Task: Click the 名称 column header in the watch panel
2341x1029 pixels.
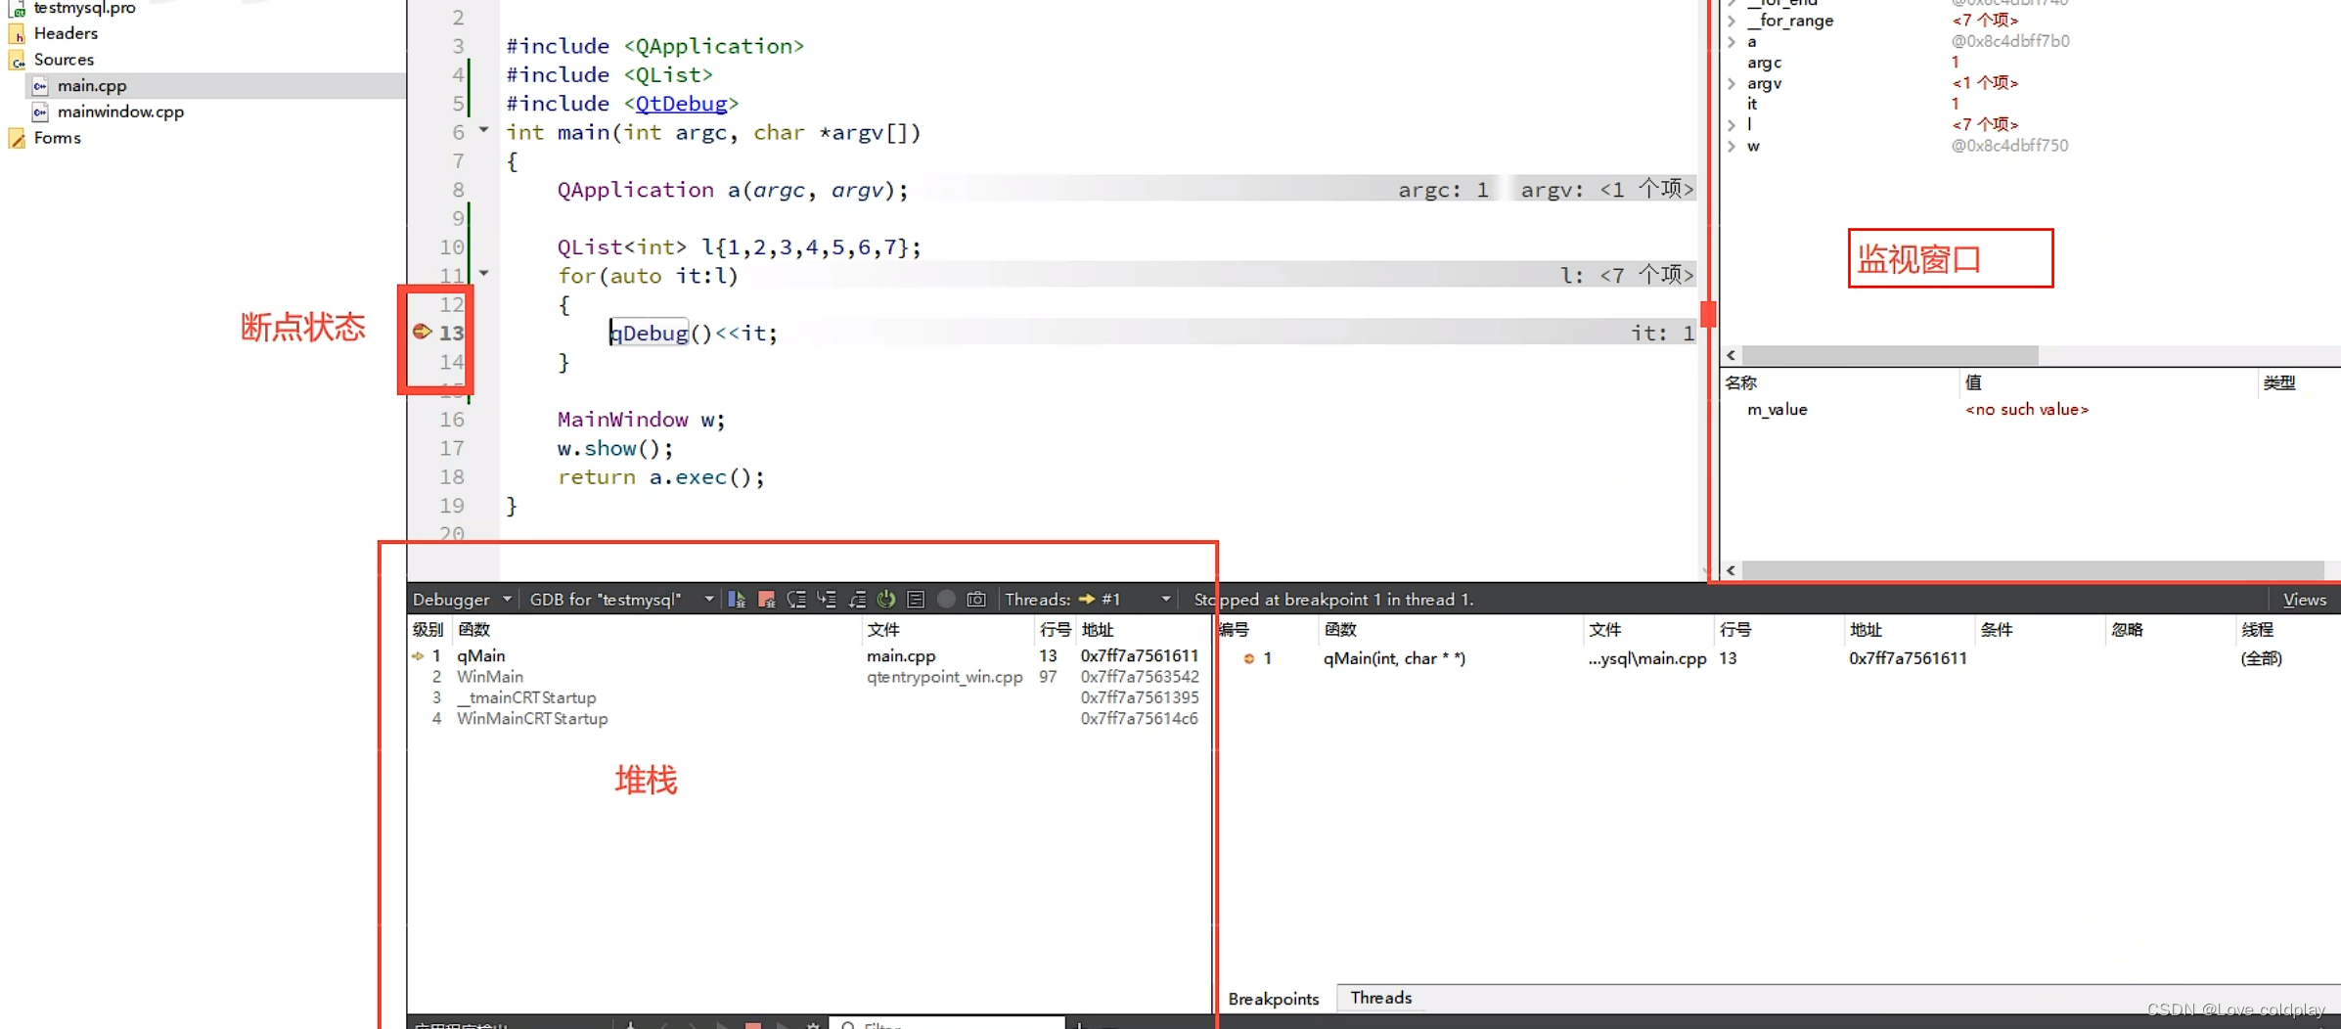Action: pyautogui.click(x=1741, y=383)
